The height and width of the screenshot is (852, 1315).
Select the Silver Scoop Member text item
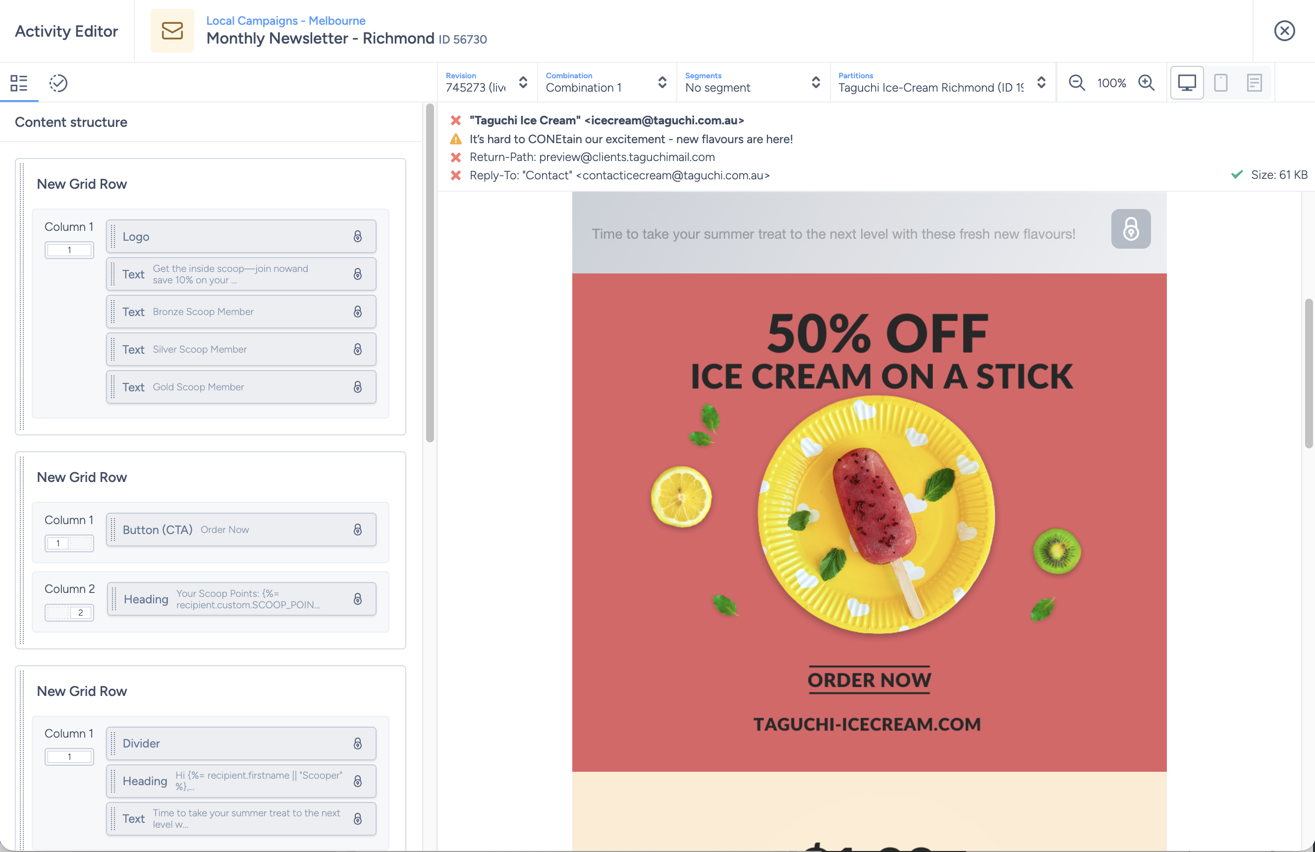click(241, 349)
